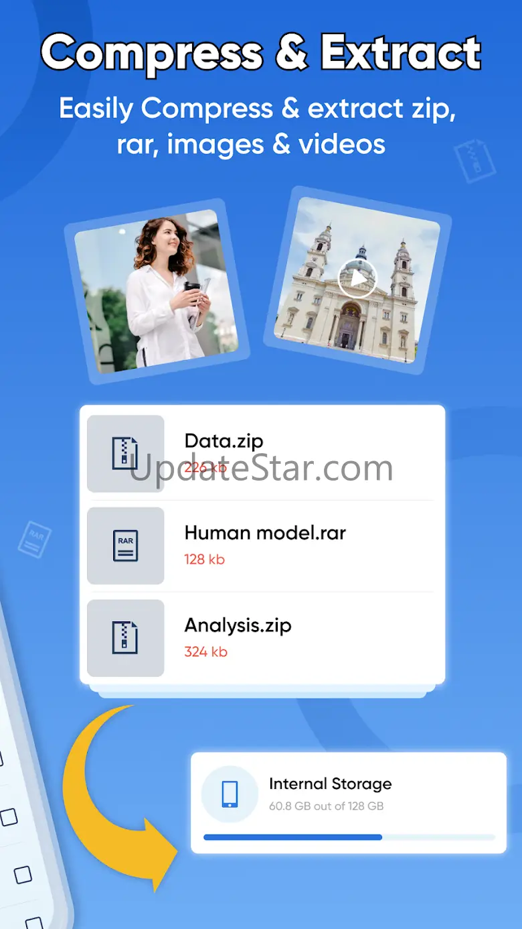Open the woman with coffee photo
Screen dimensions: 522x929
point(157,292)
